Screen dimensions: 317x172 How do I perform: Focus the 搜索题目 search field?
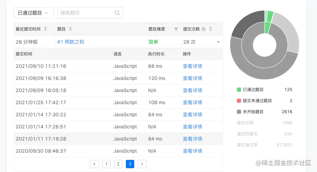[90, 13]
